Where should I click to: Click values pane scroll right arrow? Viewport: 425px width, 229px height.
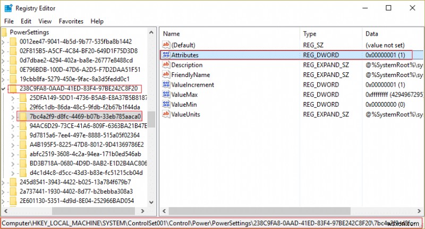[x=419, y=211]
